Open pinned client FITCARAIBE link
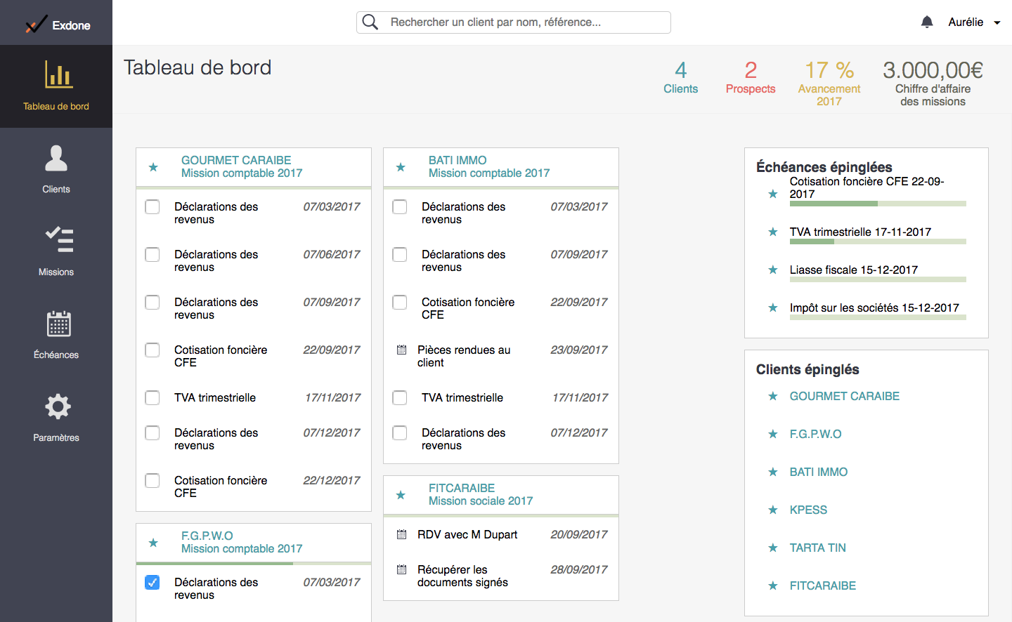 tap(823, 585)
